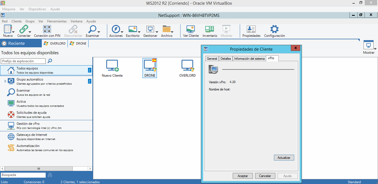
Task: Click the 'Versión vPro:' label
Action: point(218,82)
